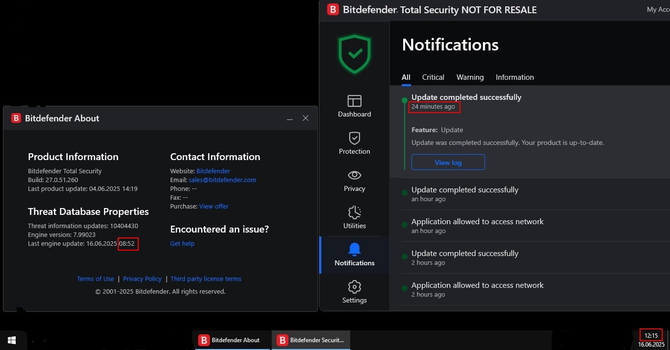Select the Information notifications tab
The image size is (670, 350).
coord(515,77)
